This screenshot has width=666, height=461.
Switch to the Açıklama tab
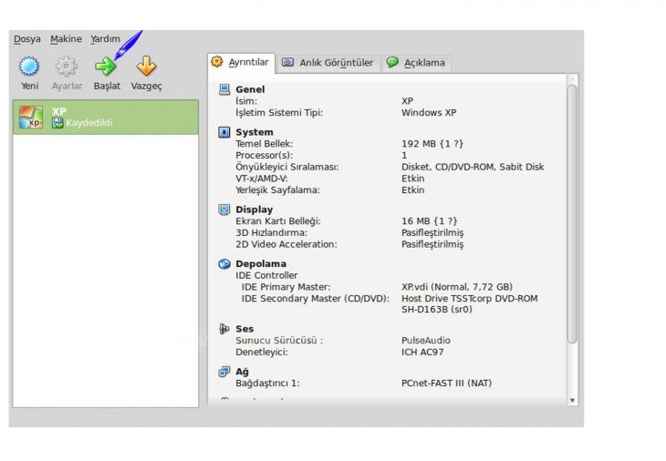point(417,63)
